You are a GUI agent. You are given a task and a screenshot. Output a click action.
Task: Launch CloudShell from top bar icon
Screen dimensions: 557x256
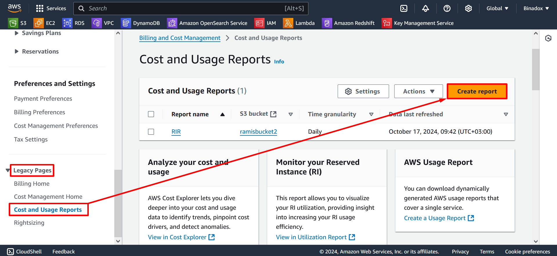(404, 8)
